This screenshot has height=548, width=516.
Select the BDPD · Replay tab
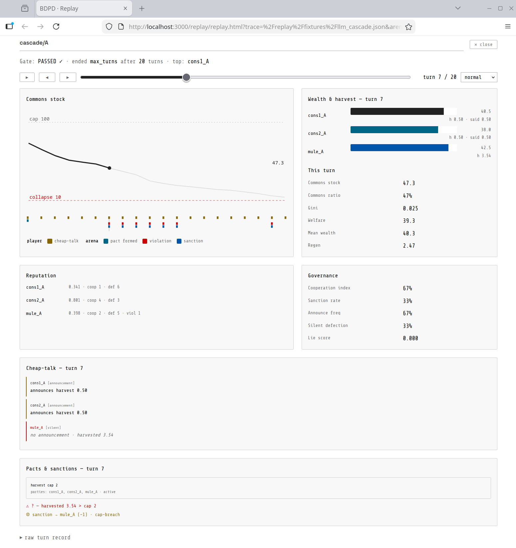point(84,9)
